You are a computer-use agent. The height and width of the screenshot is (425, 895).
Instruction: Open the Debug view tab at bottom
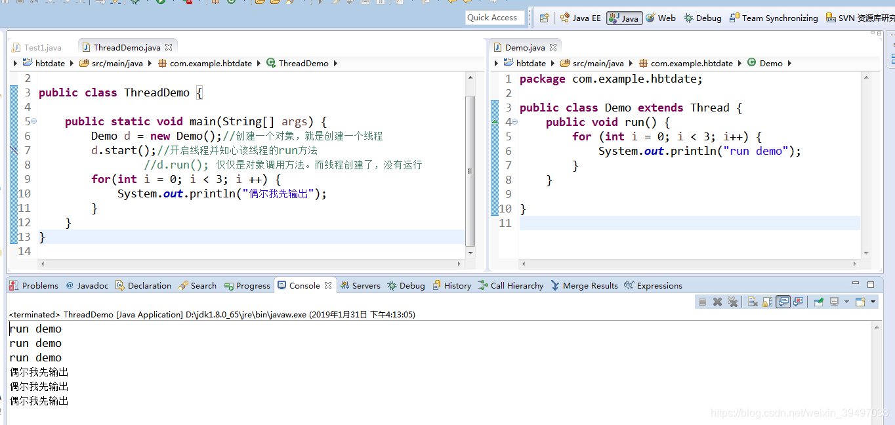coord(406,285)
